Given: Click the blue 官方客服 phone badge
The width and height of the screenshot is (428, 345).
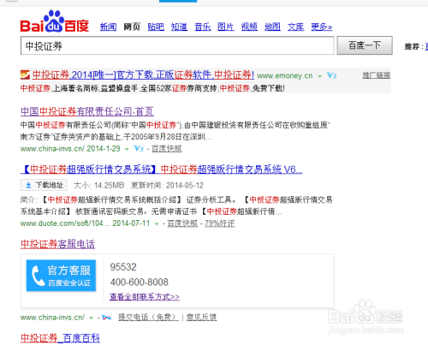Looking at the screenshot, I should 61,276.
